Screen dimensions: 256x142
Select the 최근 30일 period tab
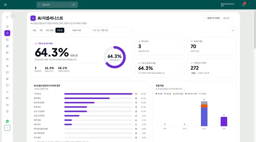(x=50, y=30)
